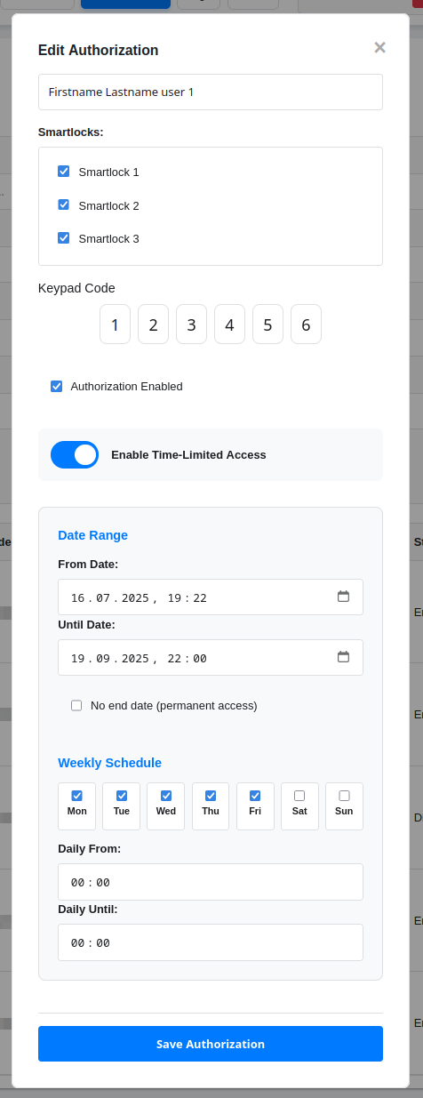Select keypad code digit box 1
423x1098 pixels.
click(x=115, y=325)
